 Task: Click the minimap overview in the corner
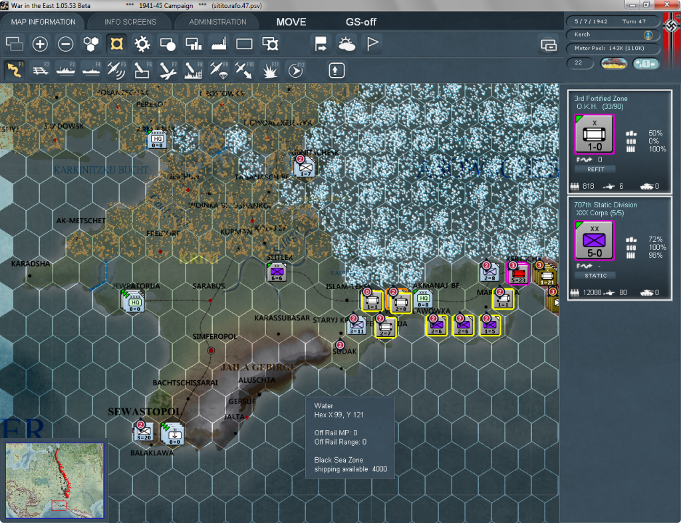coord(55,480)
